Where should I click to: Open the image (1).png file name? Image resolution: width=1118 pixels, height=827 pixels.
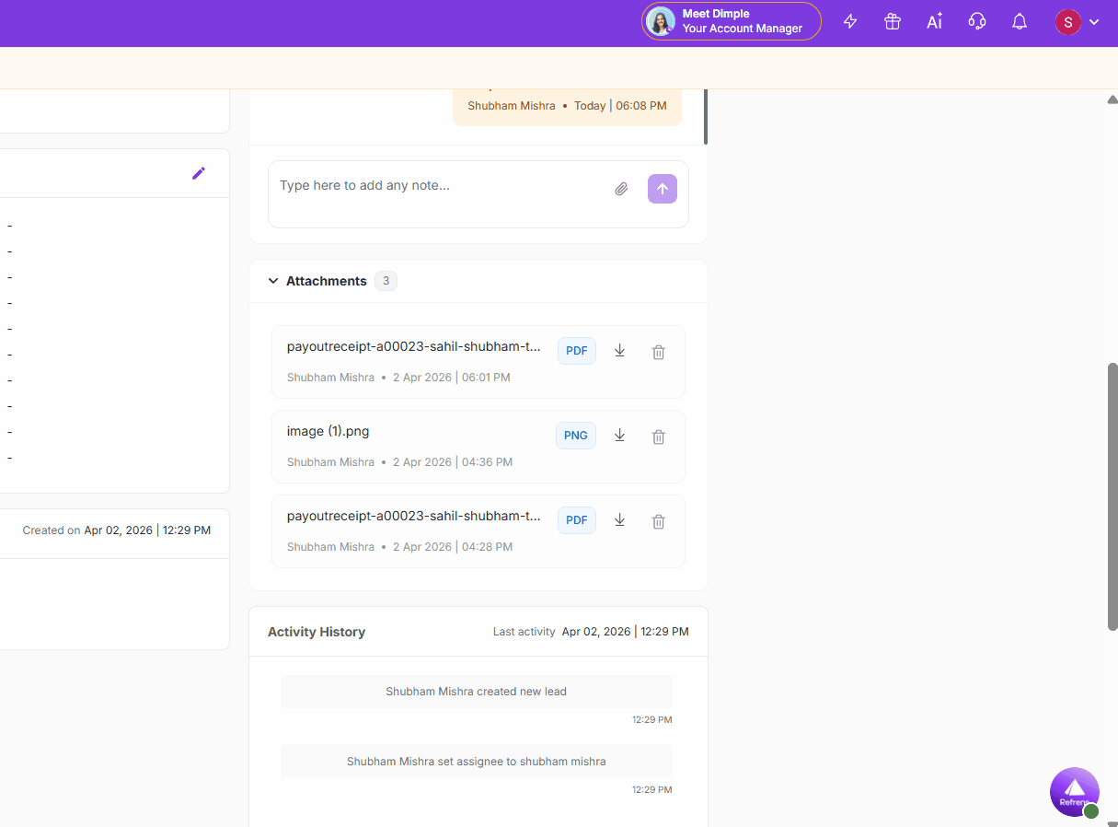(328, 431)
